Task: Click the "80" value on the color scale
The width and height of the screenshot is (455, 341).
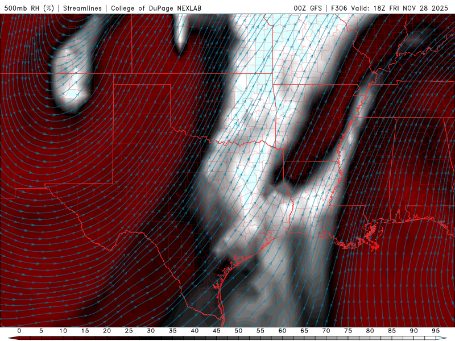Action: point(370,331)
